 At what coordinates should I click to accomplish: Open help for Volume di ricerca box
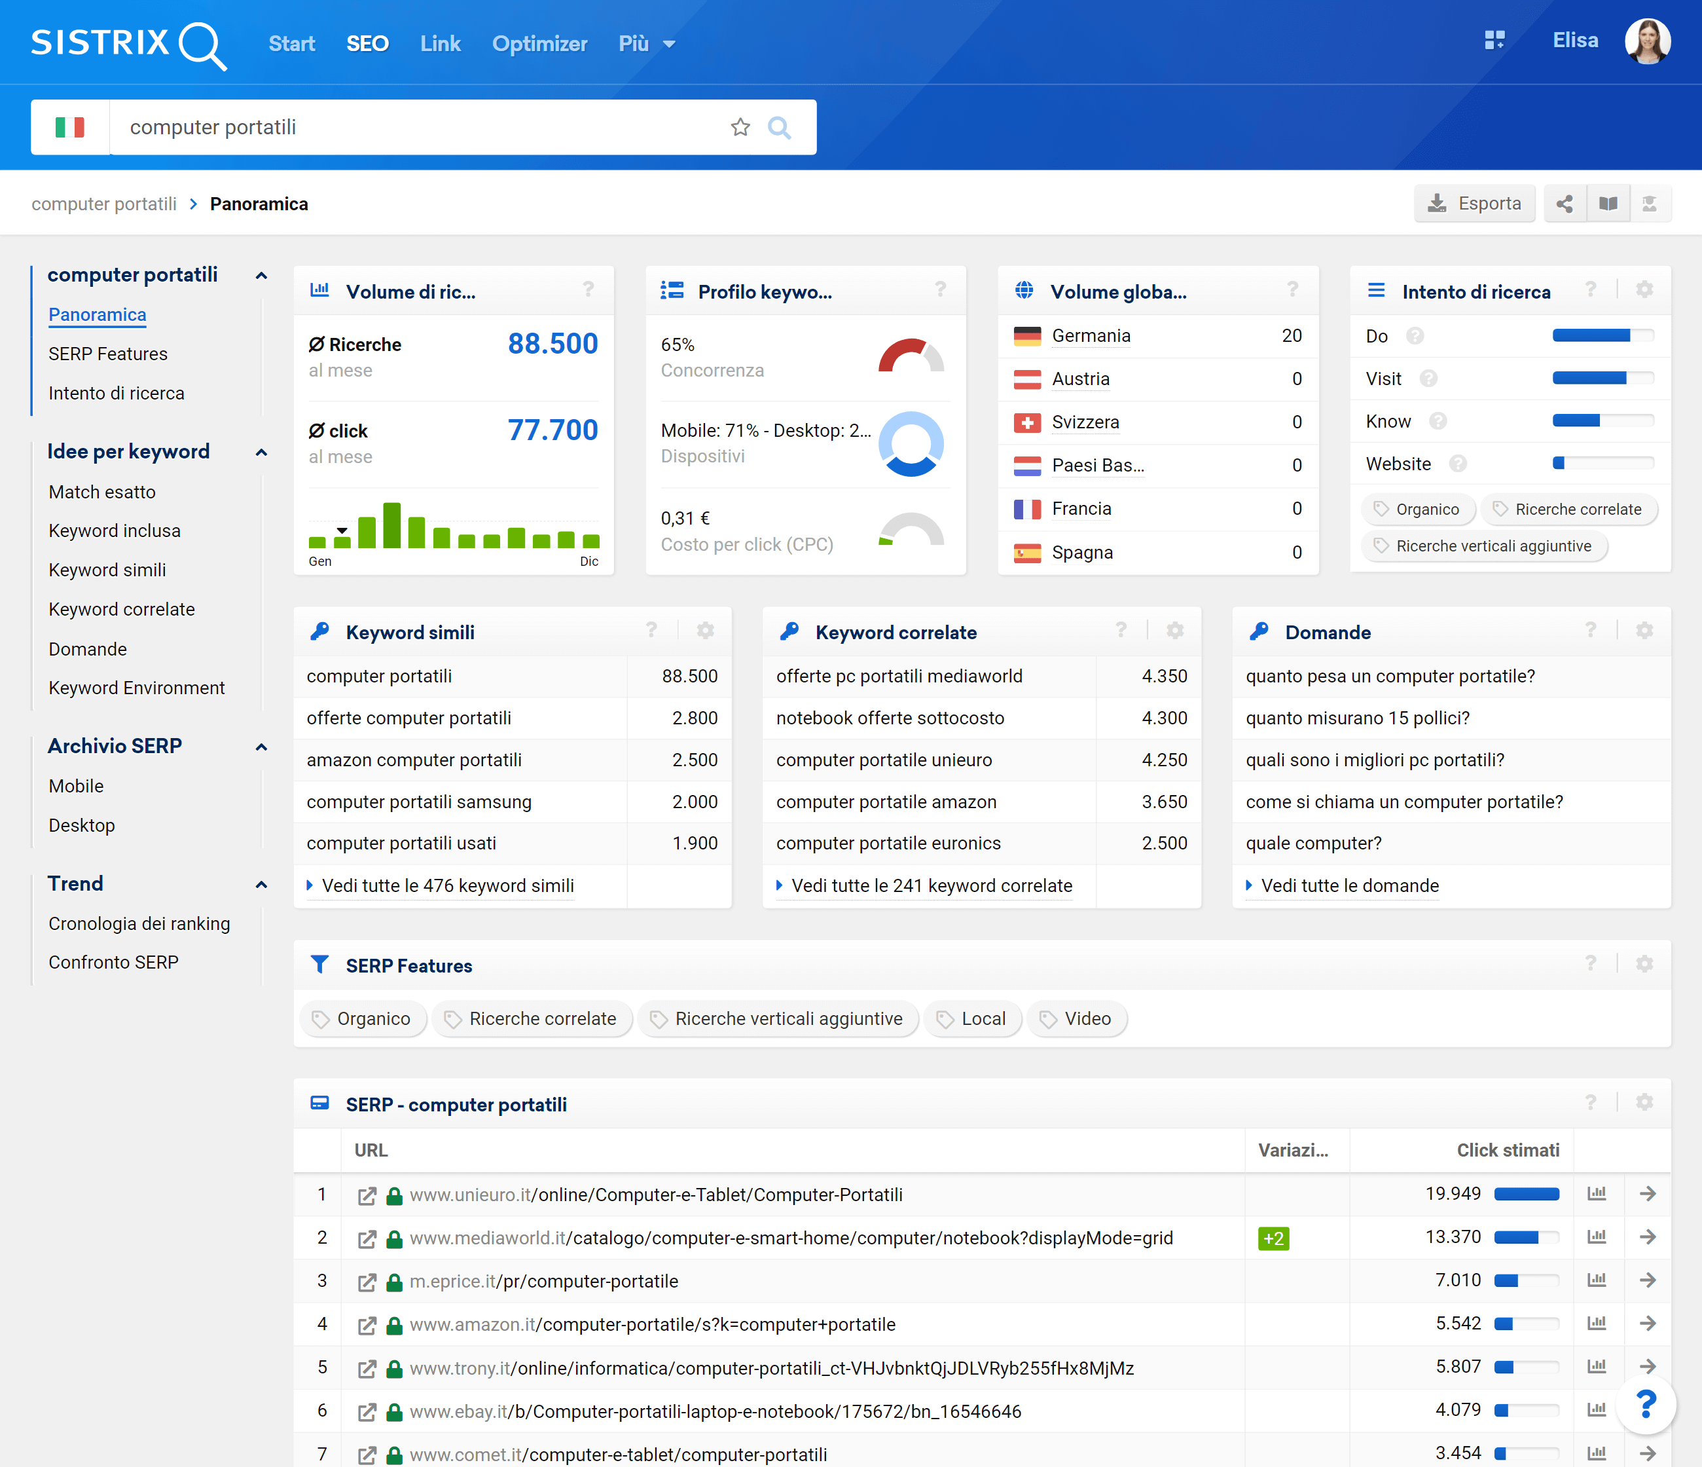point(588,289)
